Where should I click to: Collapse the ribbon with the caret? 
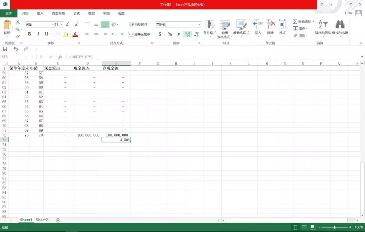[x=361, y=43]
